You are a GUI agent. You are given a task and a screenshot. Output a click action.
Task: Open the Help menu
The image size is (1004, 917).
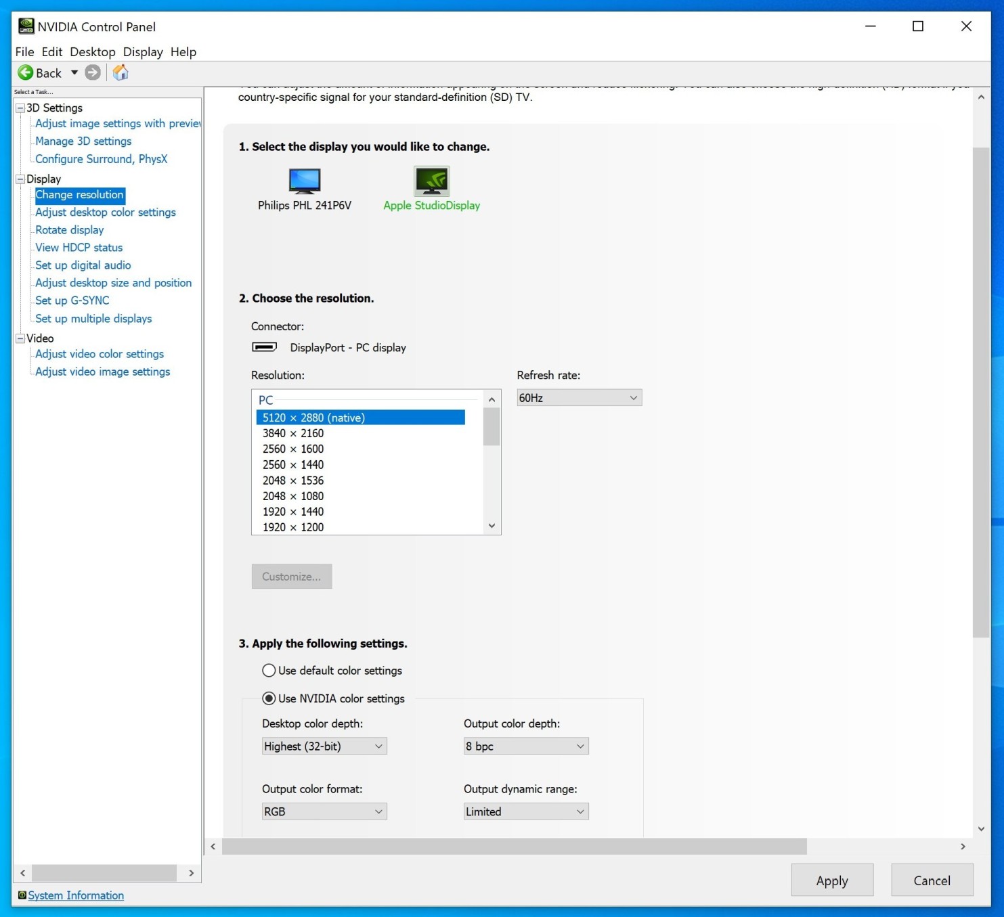point(183,51)
